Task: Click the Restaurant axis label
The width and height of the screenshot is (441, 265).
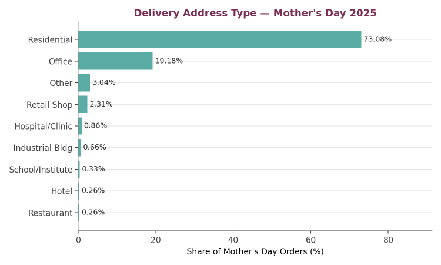Action: (51, 213)
